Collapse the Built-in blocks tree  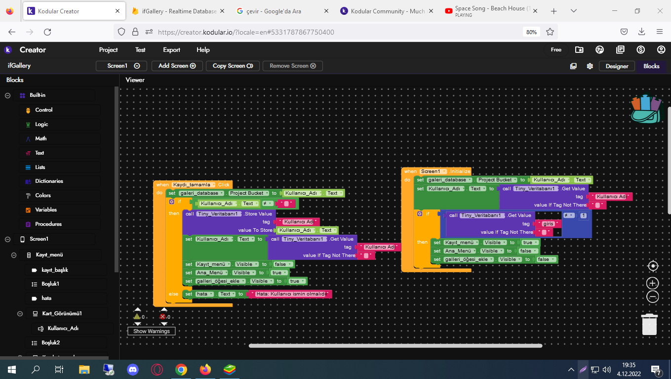pyautogui.click(x=8, y=95)
